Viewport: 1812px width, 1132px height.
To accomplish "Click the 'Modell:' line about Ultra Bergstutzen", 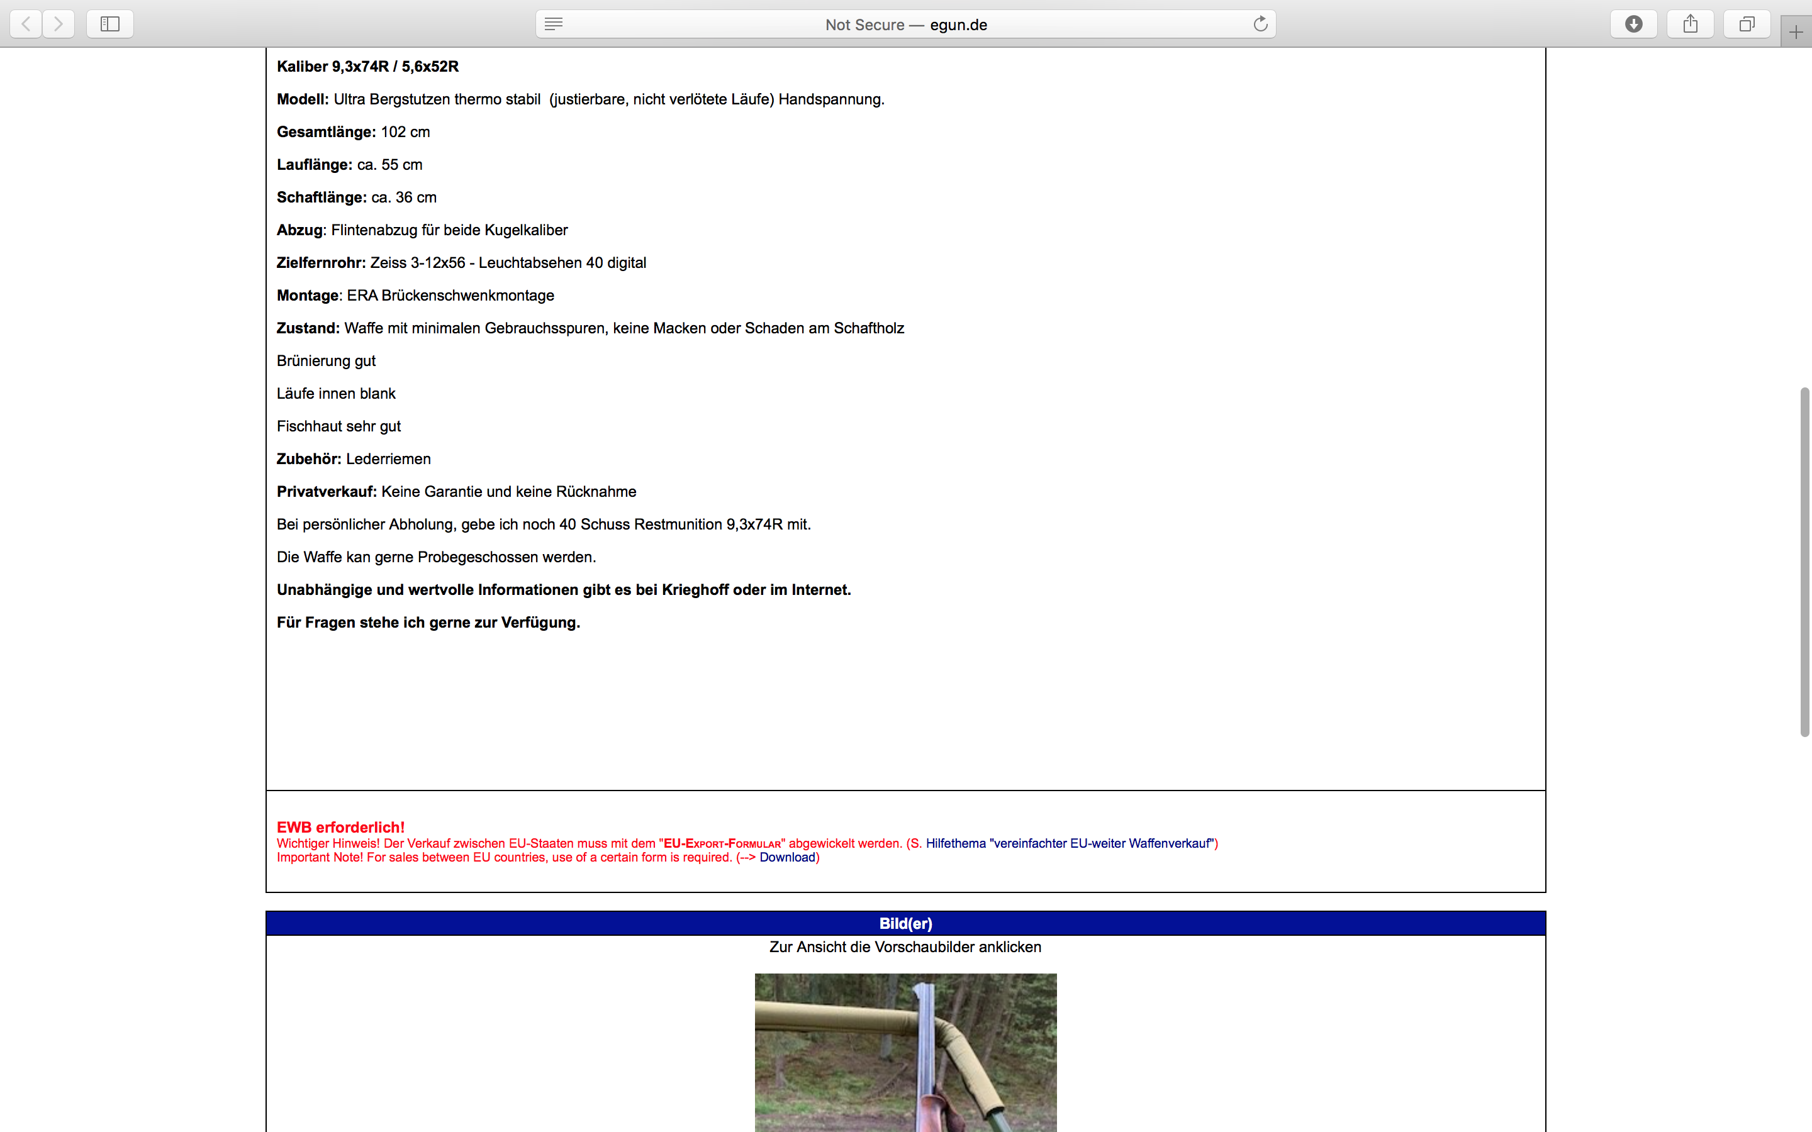I will [580, 99].
